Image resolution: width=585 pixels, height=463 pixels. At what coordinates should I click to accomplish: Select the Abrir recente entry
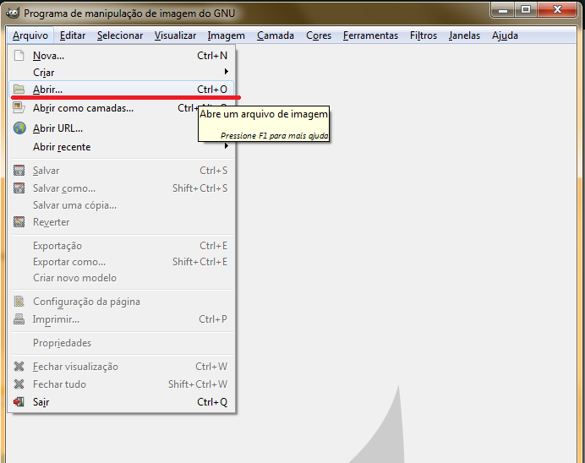pos(121,147)
